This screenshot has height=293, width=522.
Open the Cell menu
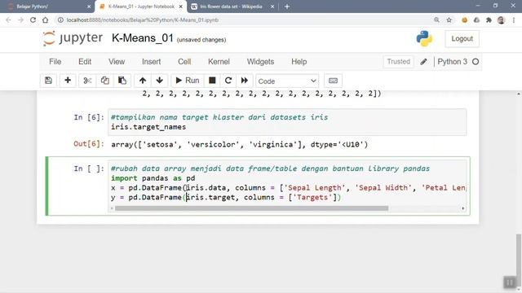click(184, 62)
